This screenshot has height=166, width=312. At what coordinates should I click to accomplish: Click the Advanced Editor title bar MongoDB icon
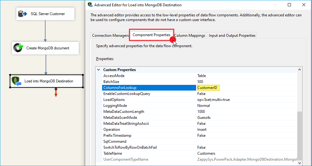click(90, 5)
